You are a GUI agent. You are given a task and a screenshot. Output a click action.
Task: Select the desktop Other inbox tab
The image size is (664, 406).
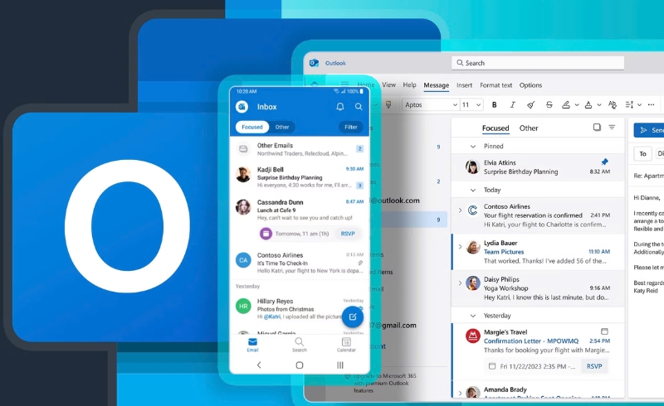pyautogui.click(x=529, y=128)
